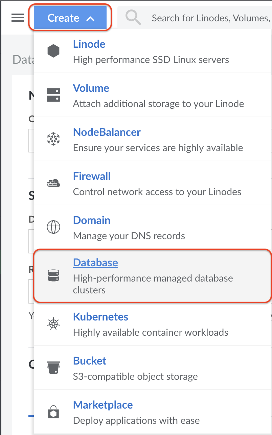Click the caret arrow on Create
Image resolution: width=272 pixels, height=435 pixels.
90,19
